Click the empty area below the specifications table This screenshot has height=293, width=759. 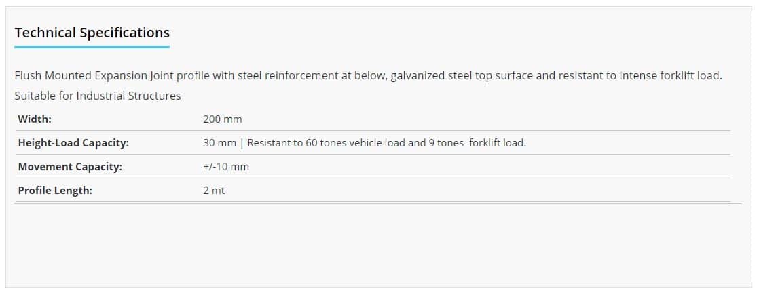click(377, 244)
